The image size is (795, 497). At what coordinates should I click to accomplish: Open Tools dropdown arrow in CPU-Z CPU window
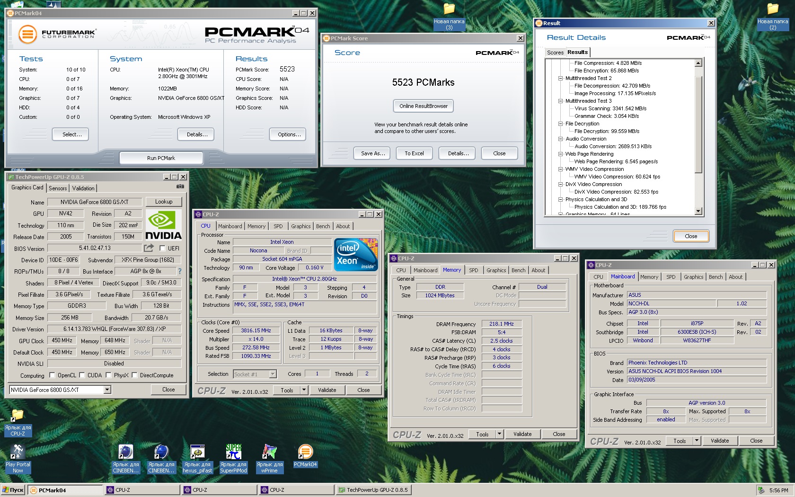304,390
